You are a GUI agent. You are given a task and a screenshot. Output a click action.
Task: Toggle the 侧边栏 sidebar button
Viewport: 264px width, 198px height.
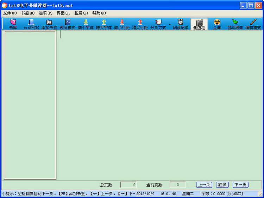point(199,24)
